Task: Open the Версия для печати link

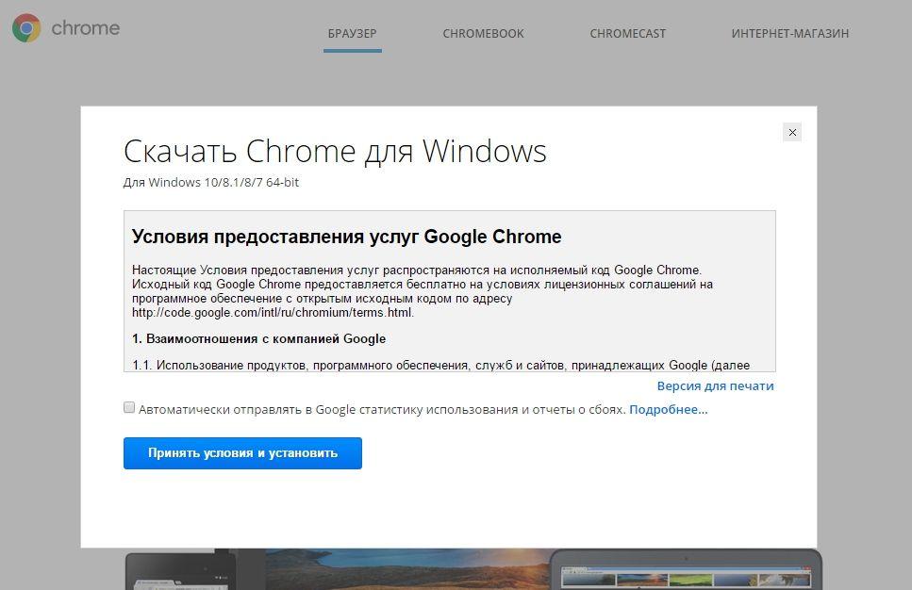Action: (716, 386)
